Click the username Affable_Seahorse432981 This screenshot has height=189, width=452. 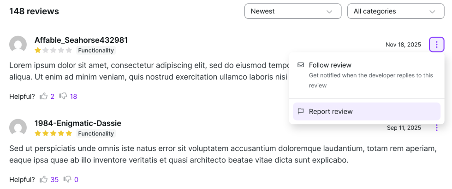[x=81, y=40]
